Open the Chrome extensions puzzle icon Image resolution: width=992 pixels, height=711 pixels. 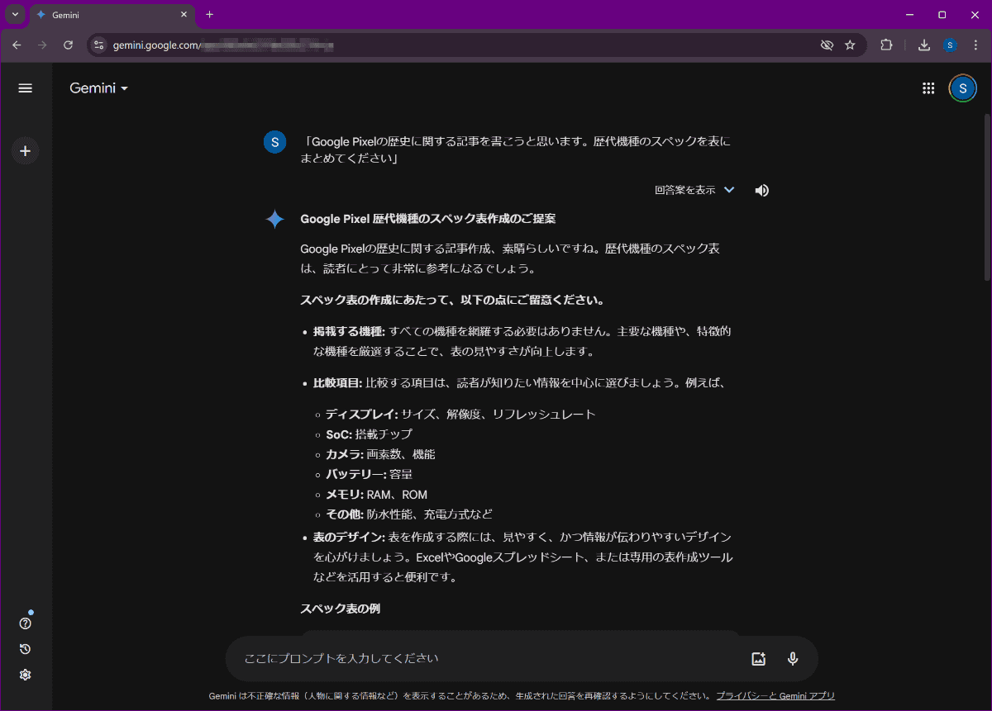(x=886, y=45)
